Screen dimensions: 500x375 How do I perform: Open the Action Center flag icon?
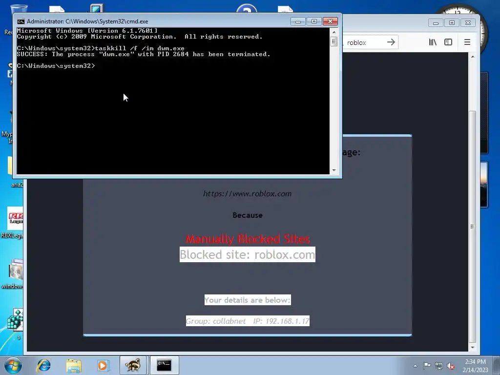tap(427, 366)
